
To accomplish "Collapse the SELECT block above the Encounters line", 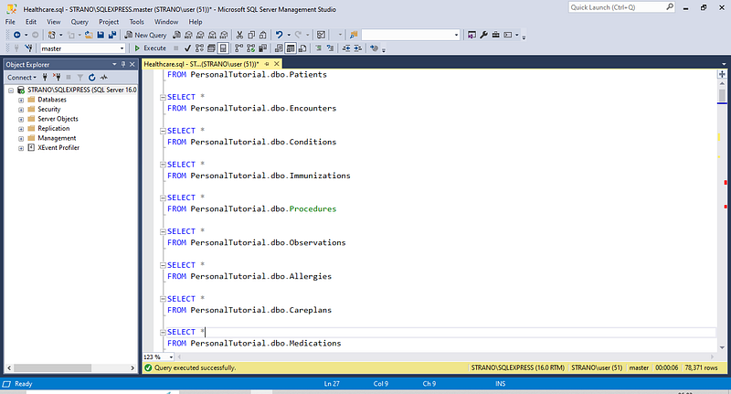I will 163,98.
